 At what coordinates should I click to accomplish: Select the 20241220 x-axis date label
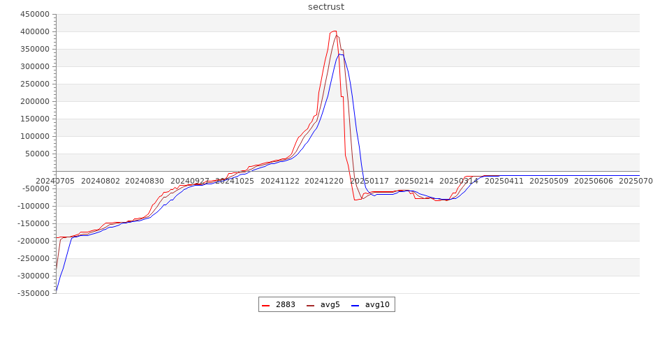pos(325,181)
